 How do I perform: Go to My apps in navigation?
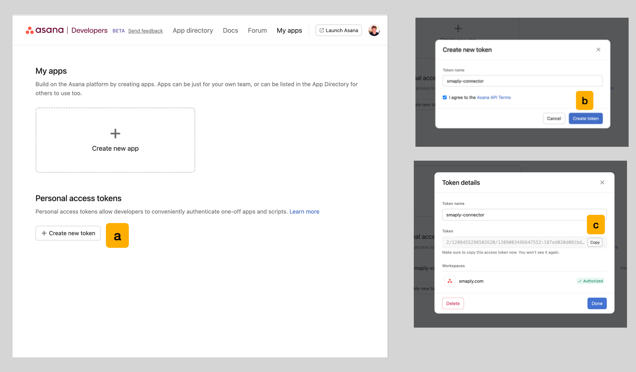[x=289, y=31]
